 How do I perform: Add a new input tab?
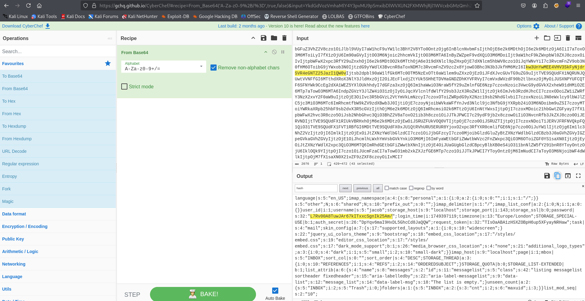[x=537, y=38]
